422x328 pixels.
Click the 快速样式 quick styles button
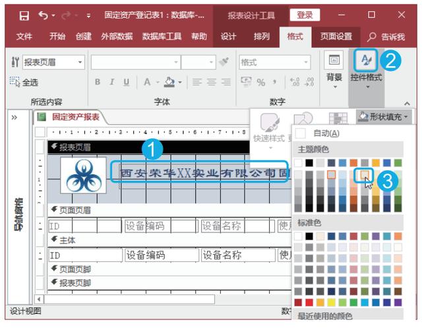(x=269, y=129)
